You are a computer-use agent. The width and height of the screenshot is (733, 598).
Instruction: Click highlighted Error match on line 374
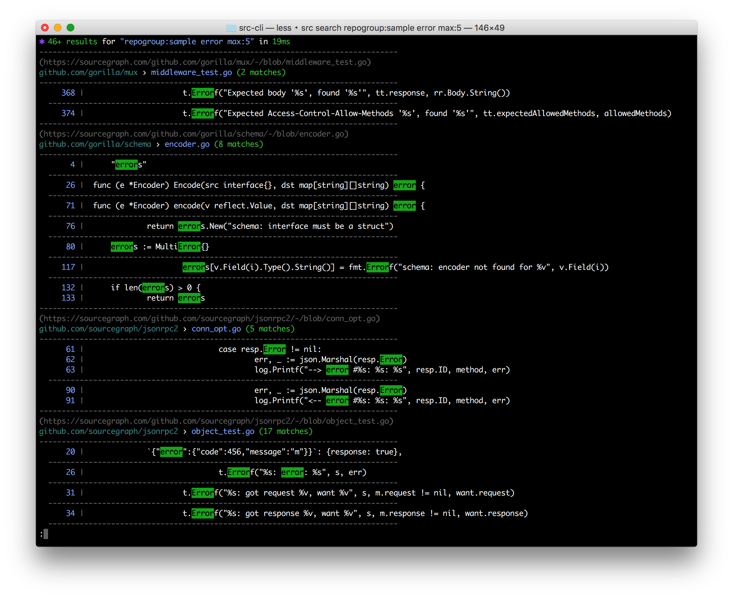(x=202, y=114)
